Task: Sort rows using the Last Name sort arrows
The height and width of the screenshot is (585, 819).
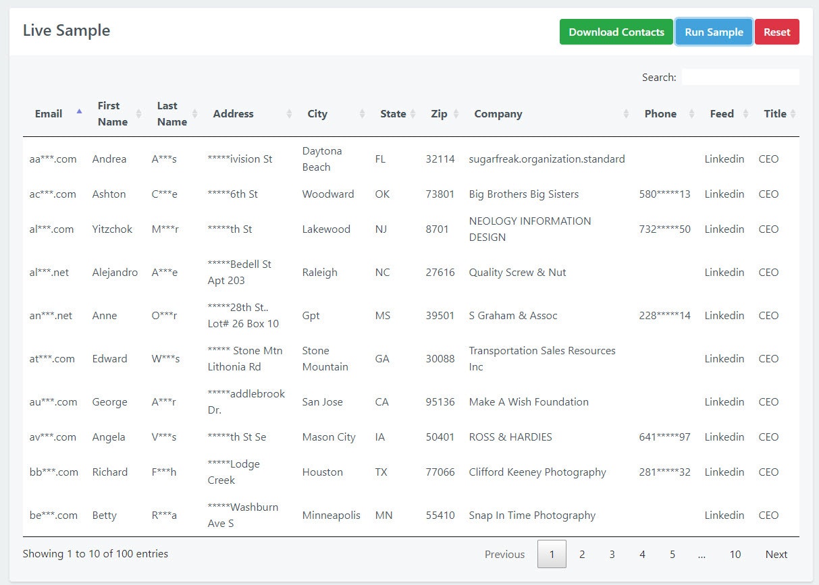Action: click(x=195, y=113)
